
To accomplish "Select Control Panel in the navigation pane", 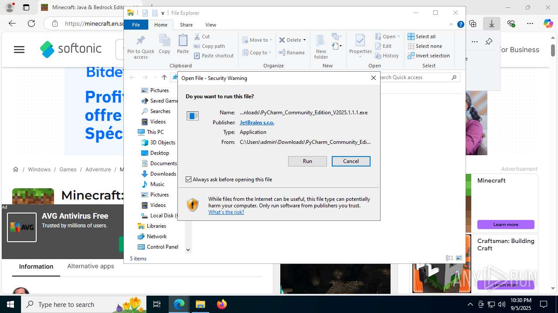I will tap(158, 247).
